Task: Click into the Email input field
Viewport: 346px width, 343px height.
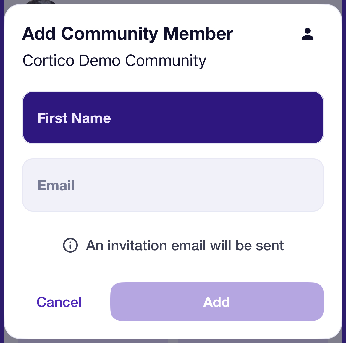Action: tap(173, 185)
